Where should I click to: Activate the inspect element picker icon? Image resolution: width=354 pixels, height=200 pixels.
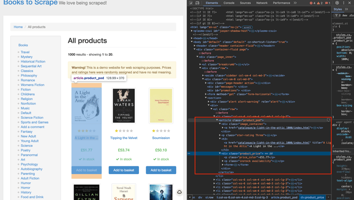point(191,3)
